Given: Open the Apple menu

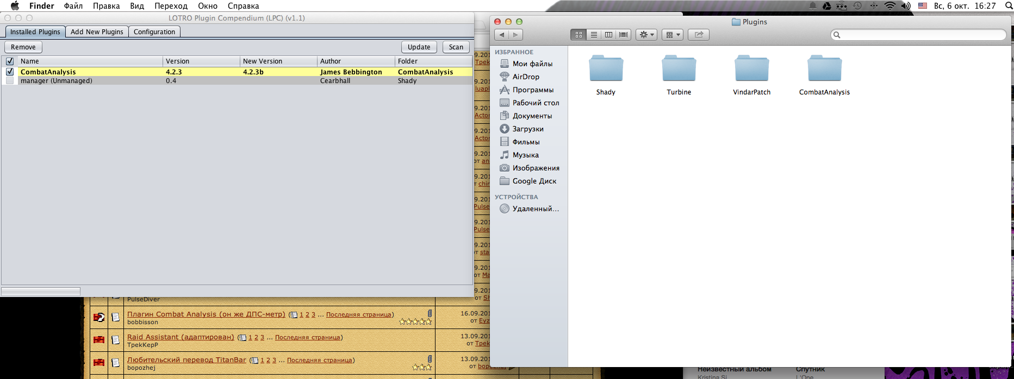Looking at the screenshot, I should pos(15,6).
